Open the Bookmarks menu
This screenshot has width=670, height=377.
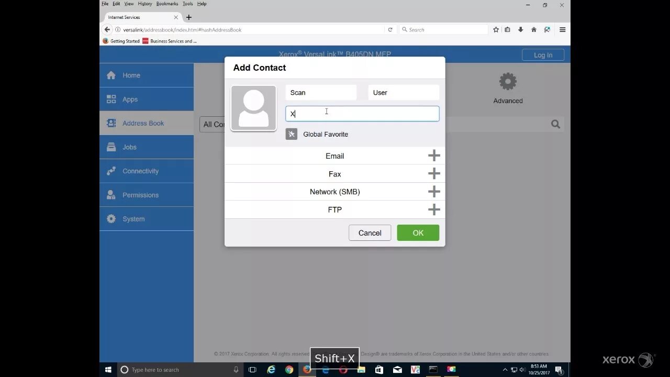tap(167, 4)
